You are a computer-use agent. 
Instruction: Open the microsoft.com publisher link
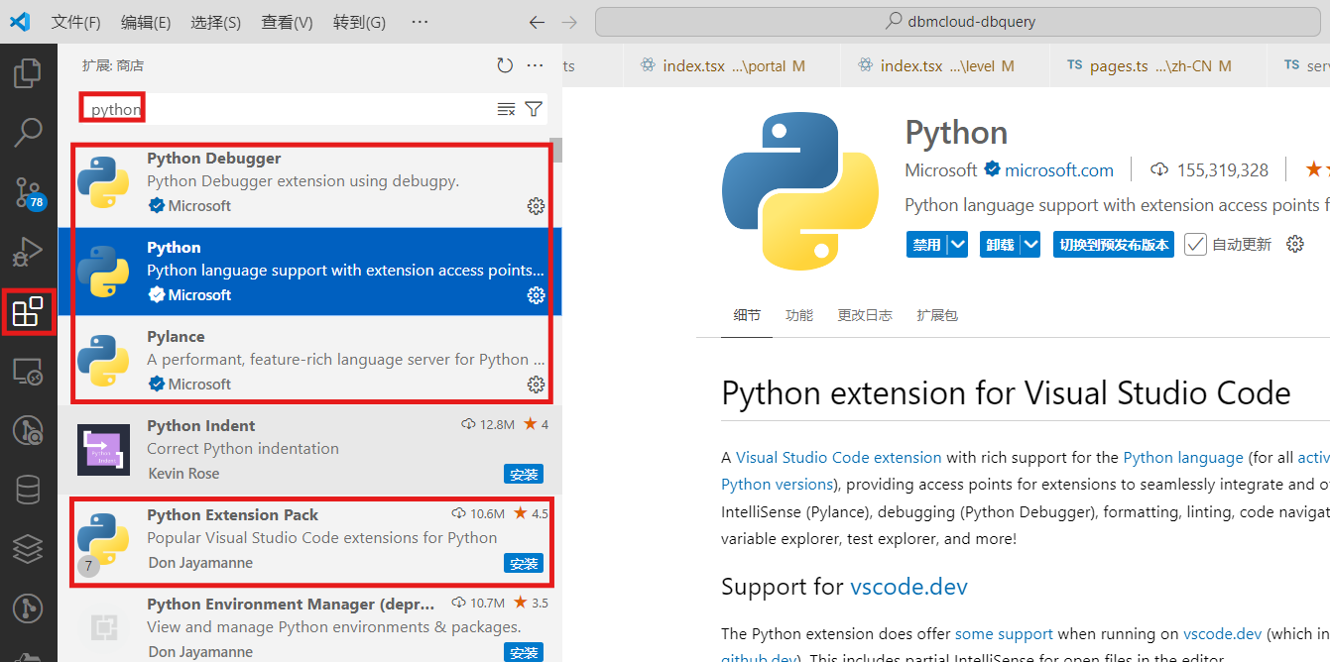(1059, 170)
